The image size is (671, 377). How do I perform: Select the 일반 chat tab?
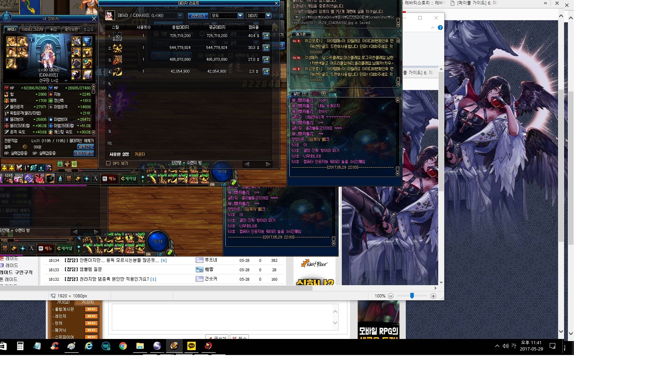(296, 93)
